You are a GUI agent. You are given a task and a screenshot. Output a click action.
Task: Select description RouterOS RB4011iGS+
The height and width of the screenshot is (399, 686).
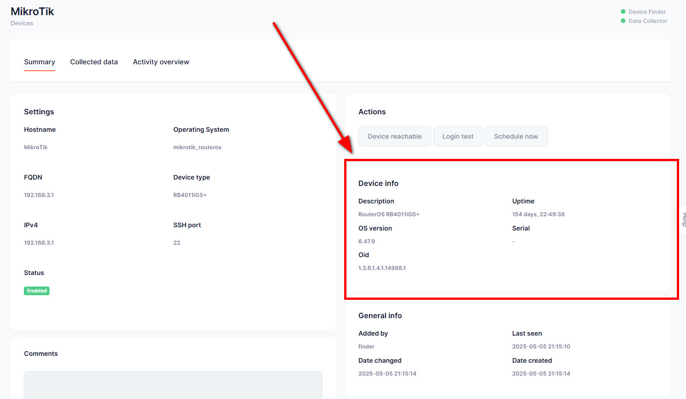click(389, 214)
